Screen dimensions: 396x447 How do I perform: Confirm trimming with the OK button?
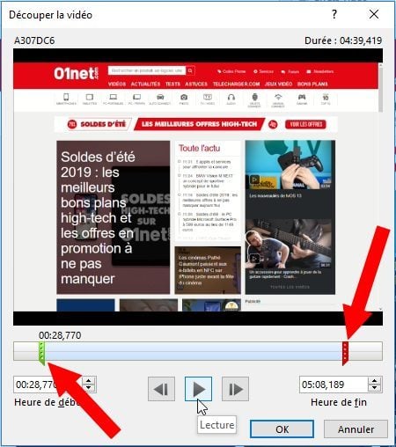tap(282, 429)
